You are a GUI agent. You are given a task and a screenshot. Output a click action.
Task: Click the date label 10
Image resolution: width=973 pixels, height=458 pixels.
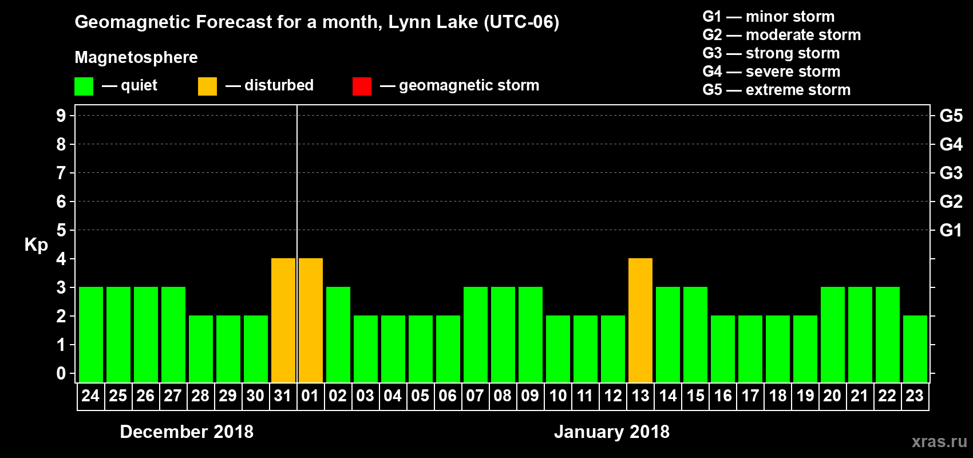(557, 396)
